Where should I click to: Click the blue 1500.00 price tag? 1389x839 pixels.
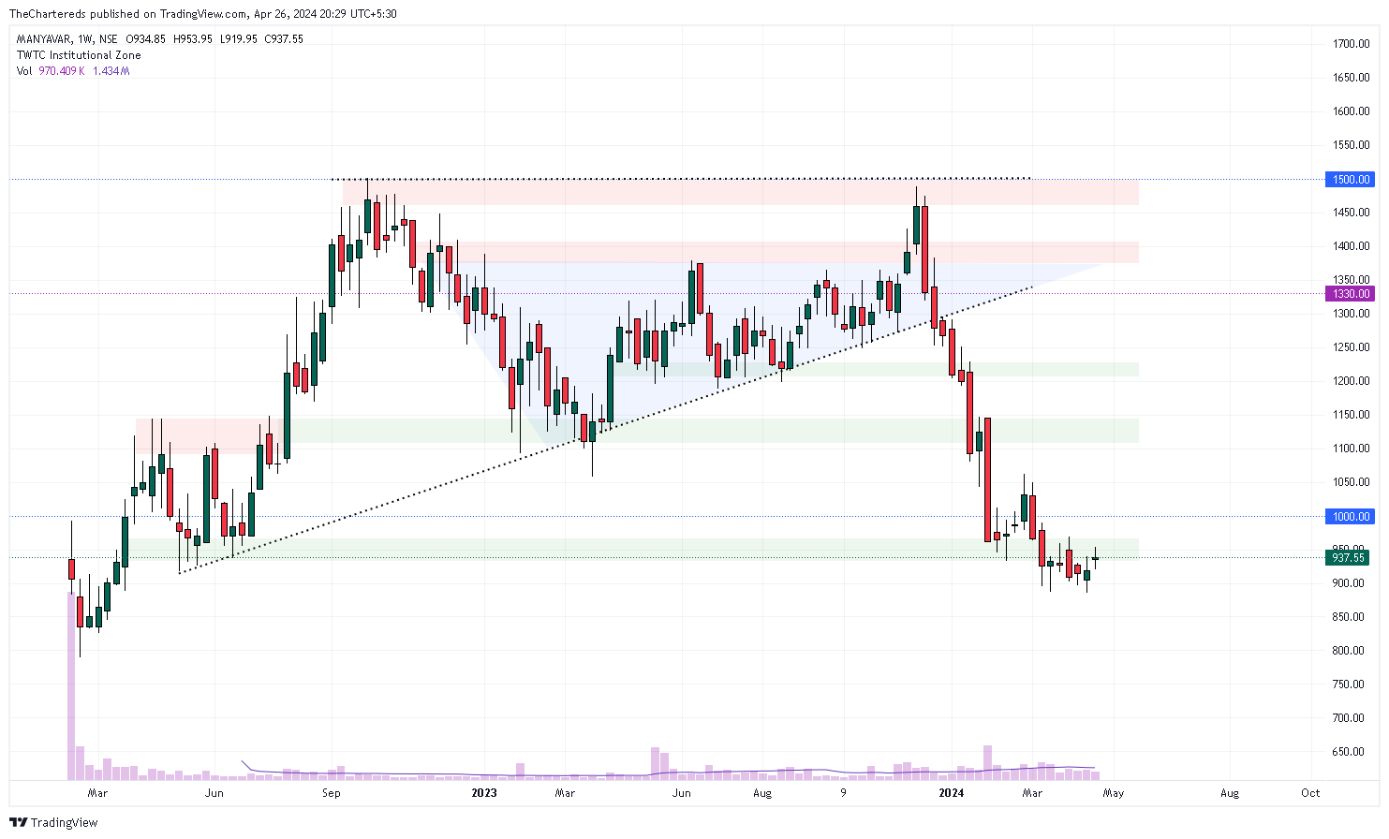[1350, 180]
